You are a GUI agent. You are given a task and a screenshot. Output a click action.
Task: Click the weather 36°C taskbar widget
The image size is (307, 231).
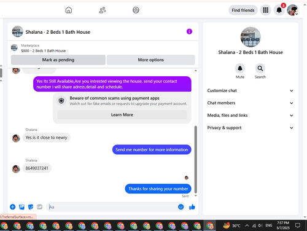tap(231, 225)
